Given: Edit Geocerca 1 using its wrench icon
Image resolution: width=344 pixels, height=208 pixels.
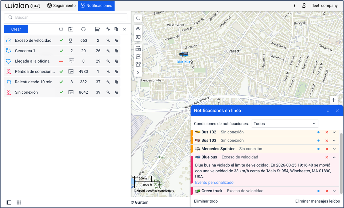Looking at the screenshot, I should [x=108, y=51].
